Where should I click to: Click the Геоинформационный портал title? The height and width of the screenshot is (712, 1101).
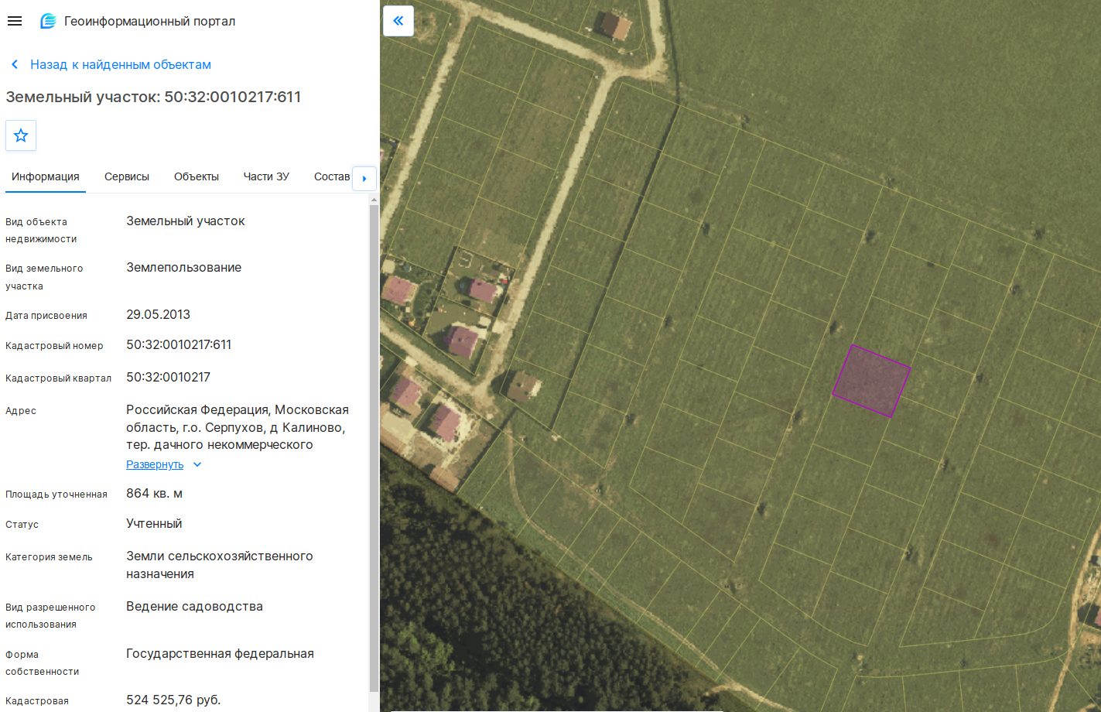150,22
